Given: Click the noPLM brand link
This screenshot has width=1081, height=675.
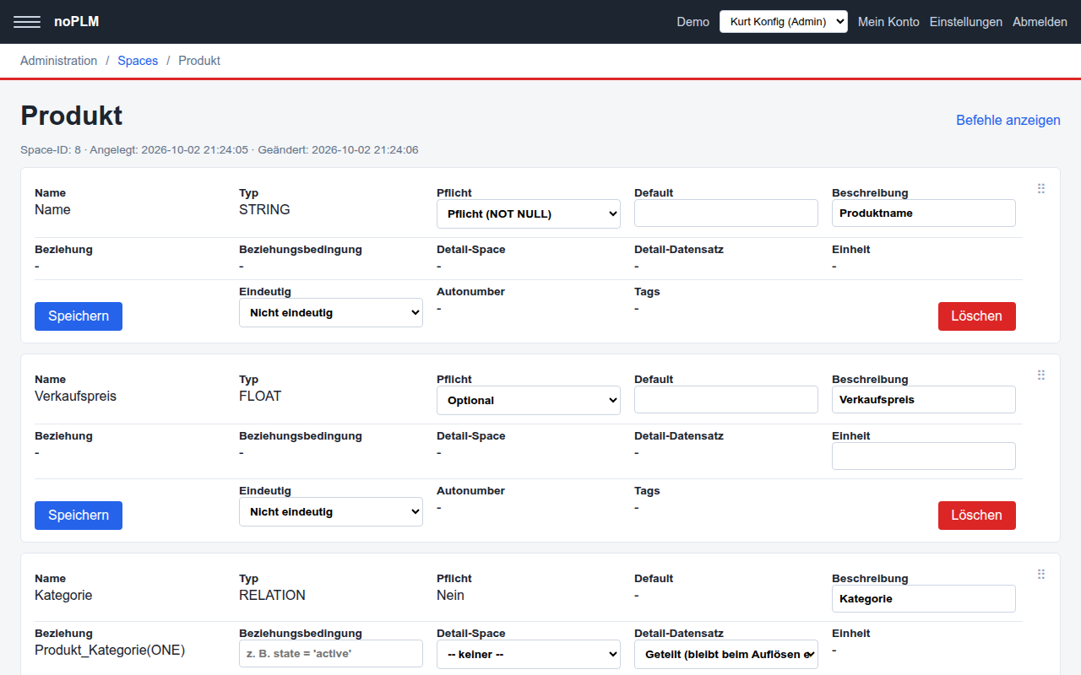Looking at the screenshot, I should [77, 22].
